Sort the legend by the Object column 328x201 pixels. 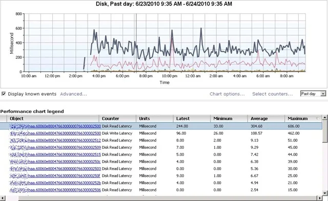pos(53,119)
